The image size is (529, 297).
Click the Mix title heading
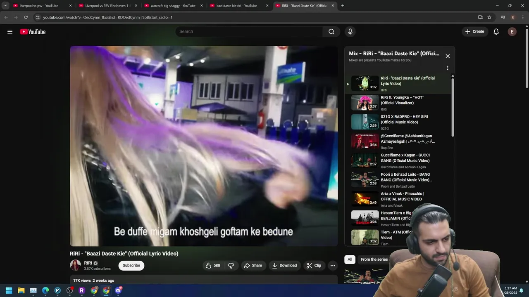point(394,54)
